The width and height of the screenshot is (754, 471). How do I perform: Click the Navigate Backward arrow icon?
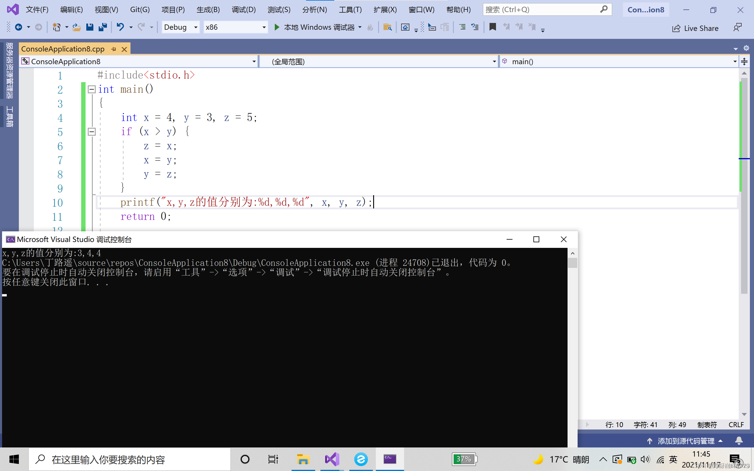19,27
